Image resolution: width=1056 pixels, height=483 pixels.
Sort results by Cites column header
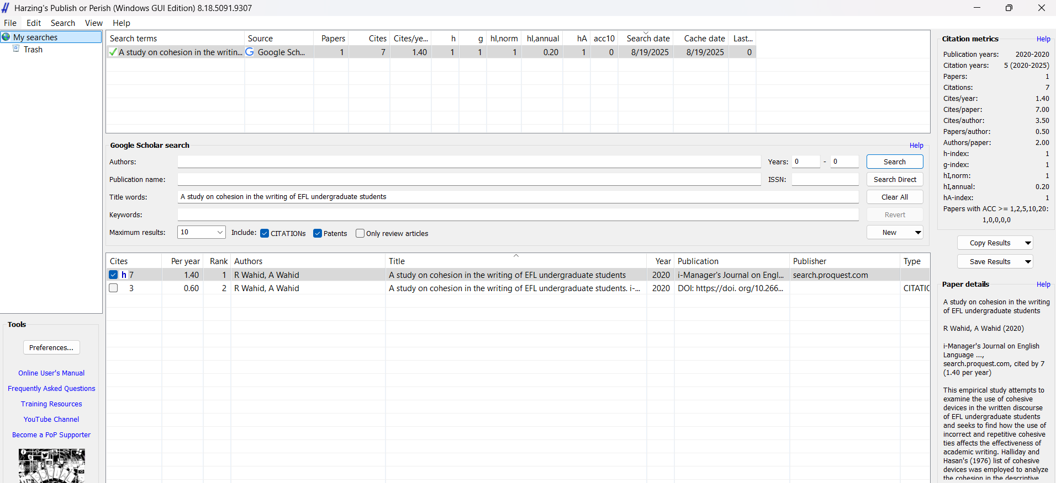pos(134,261)
